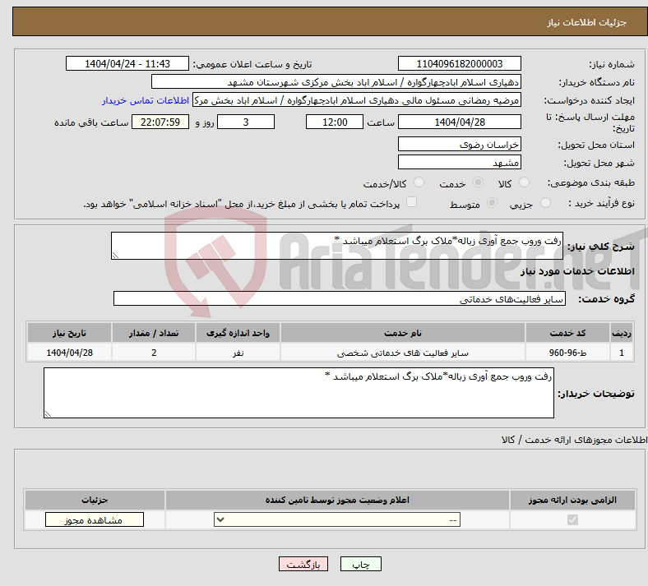Viewport: 648px width, 586px height.
Task: Click اطلاعات مجوزهای ارائه خدمت / کالا heading
Action: (574, 440)
